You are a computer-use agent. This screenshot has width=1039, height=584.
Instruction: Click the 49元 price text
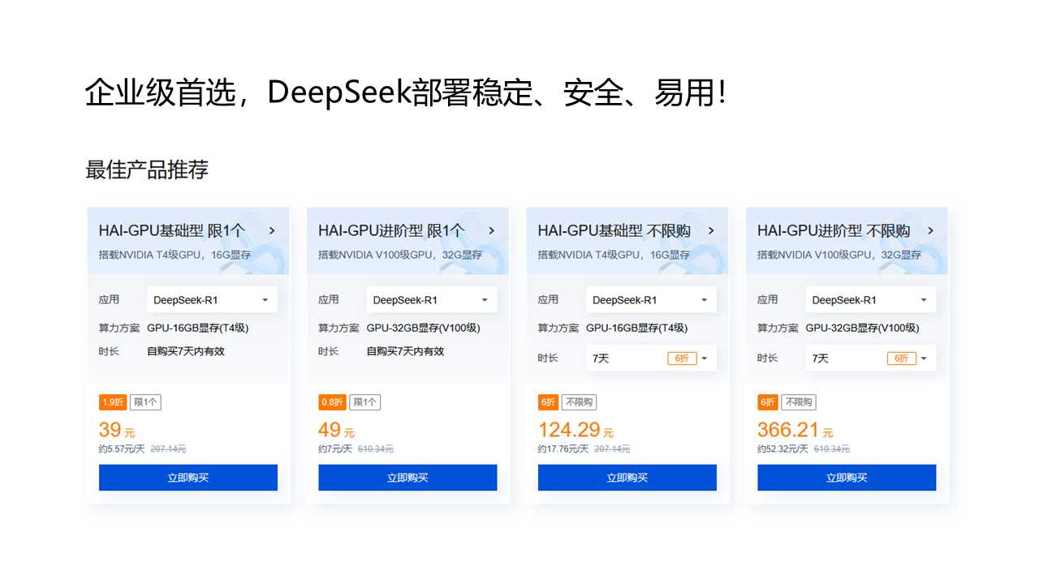coord(337,430)
